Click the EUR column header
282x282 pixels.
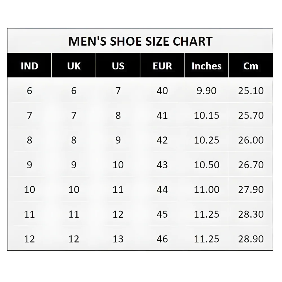162,66
